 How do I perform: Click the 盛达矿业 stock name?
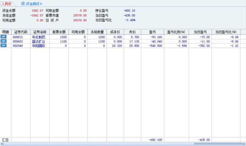pos(39,42)
